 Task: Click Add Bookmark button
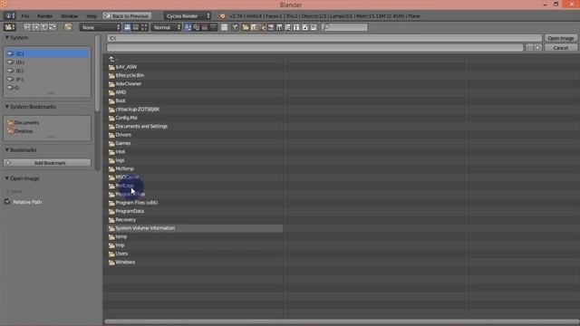[x=47, y=163]
